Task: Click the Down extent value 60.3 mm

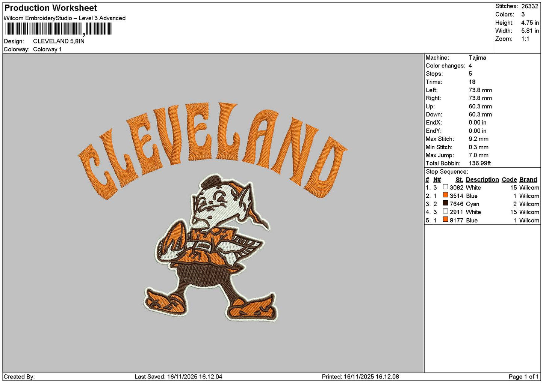Action: click(x=480, y=115)
